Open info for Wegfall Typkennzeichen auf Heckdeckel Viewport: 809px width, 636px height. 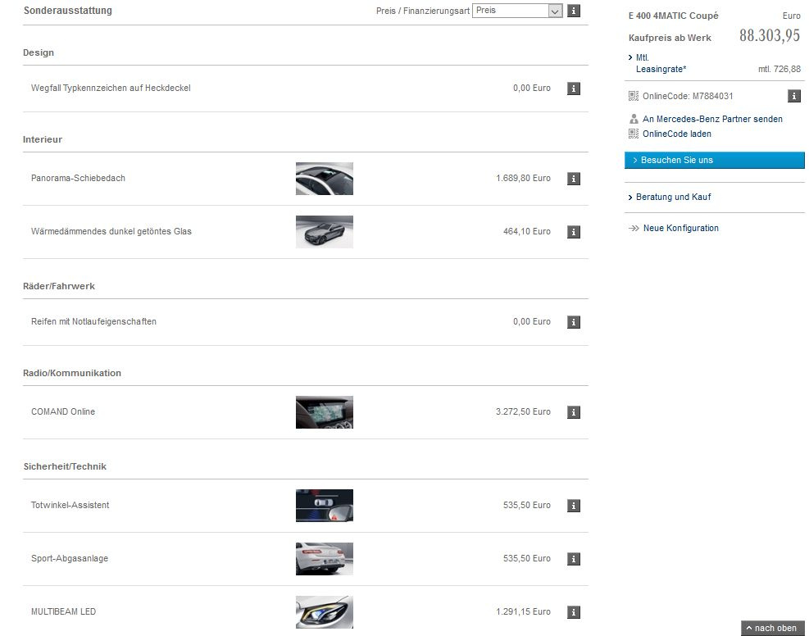[x=573, y=89]
